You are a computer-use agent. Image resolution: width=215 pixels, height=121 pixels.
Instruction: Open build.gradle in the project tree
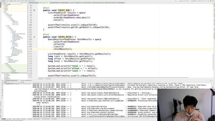point(7,76)
